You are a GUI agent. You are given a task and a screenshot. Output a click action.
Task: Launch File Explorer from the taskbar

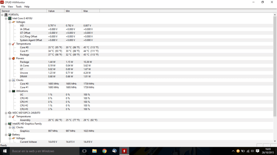94,151
